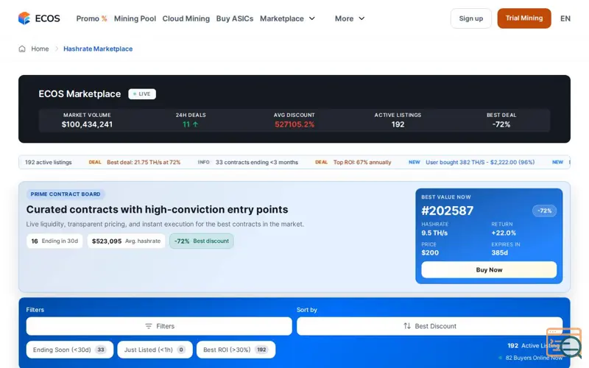The width and height of the screenshot is (589, 368).
Task: Click the Active Listings value 192 in the stats bar
Action: 398,124
